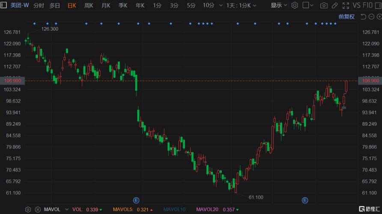This screenshot has height=214, width=382.
Task: Remove MAVOL indicator with X icon
Action: [x=38, y=209]
